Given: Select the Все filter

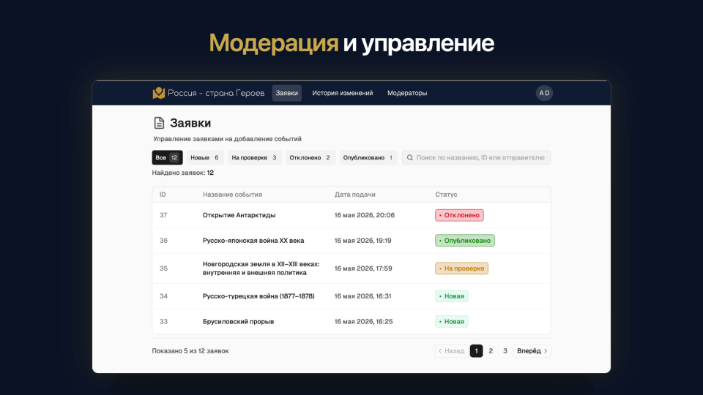Looking at the screenshot, I should (167, 158).
